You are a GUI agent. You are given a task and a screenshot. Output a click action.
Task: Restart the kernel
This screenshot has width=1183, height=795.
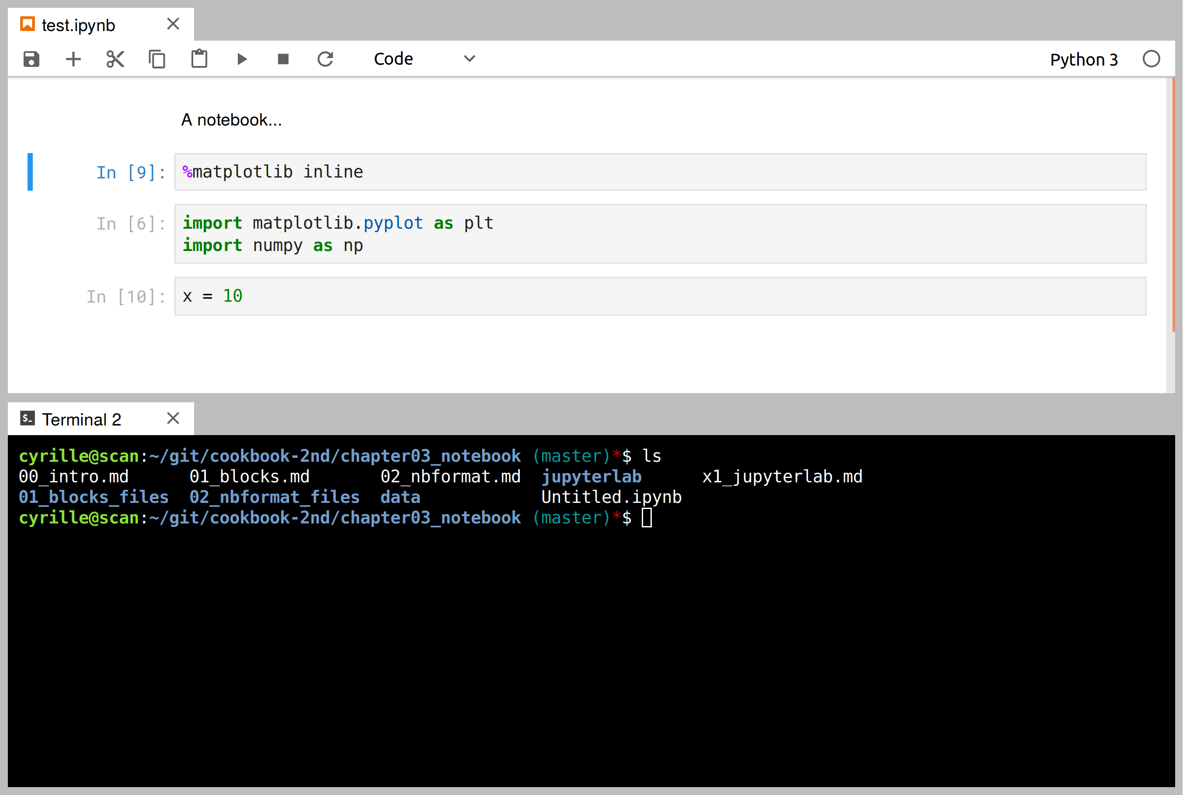[x=326, y=59]
